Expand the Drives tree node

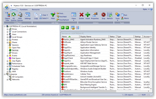pyautogui.click(x=7, y=29)
